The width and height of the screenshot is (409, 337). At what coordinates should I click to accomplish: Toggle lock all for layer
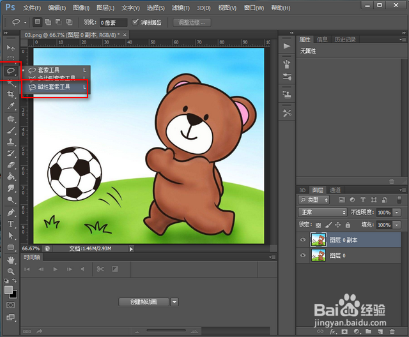coord(348,225)
